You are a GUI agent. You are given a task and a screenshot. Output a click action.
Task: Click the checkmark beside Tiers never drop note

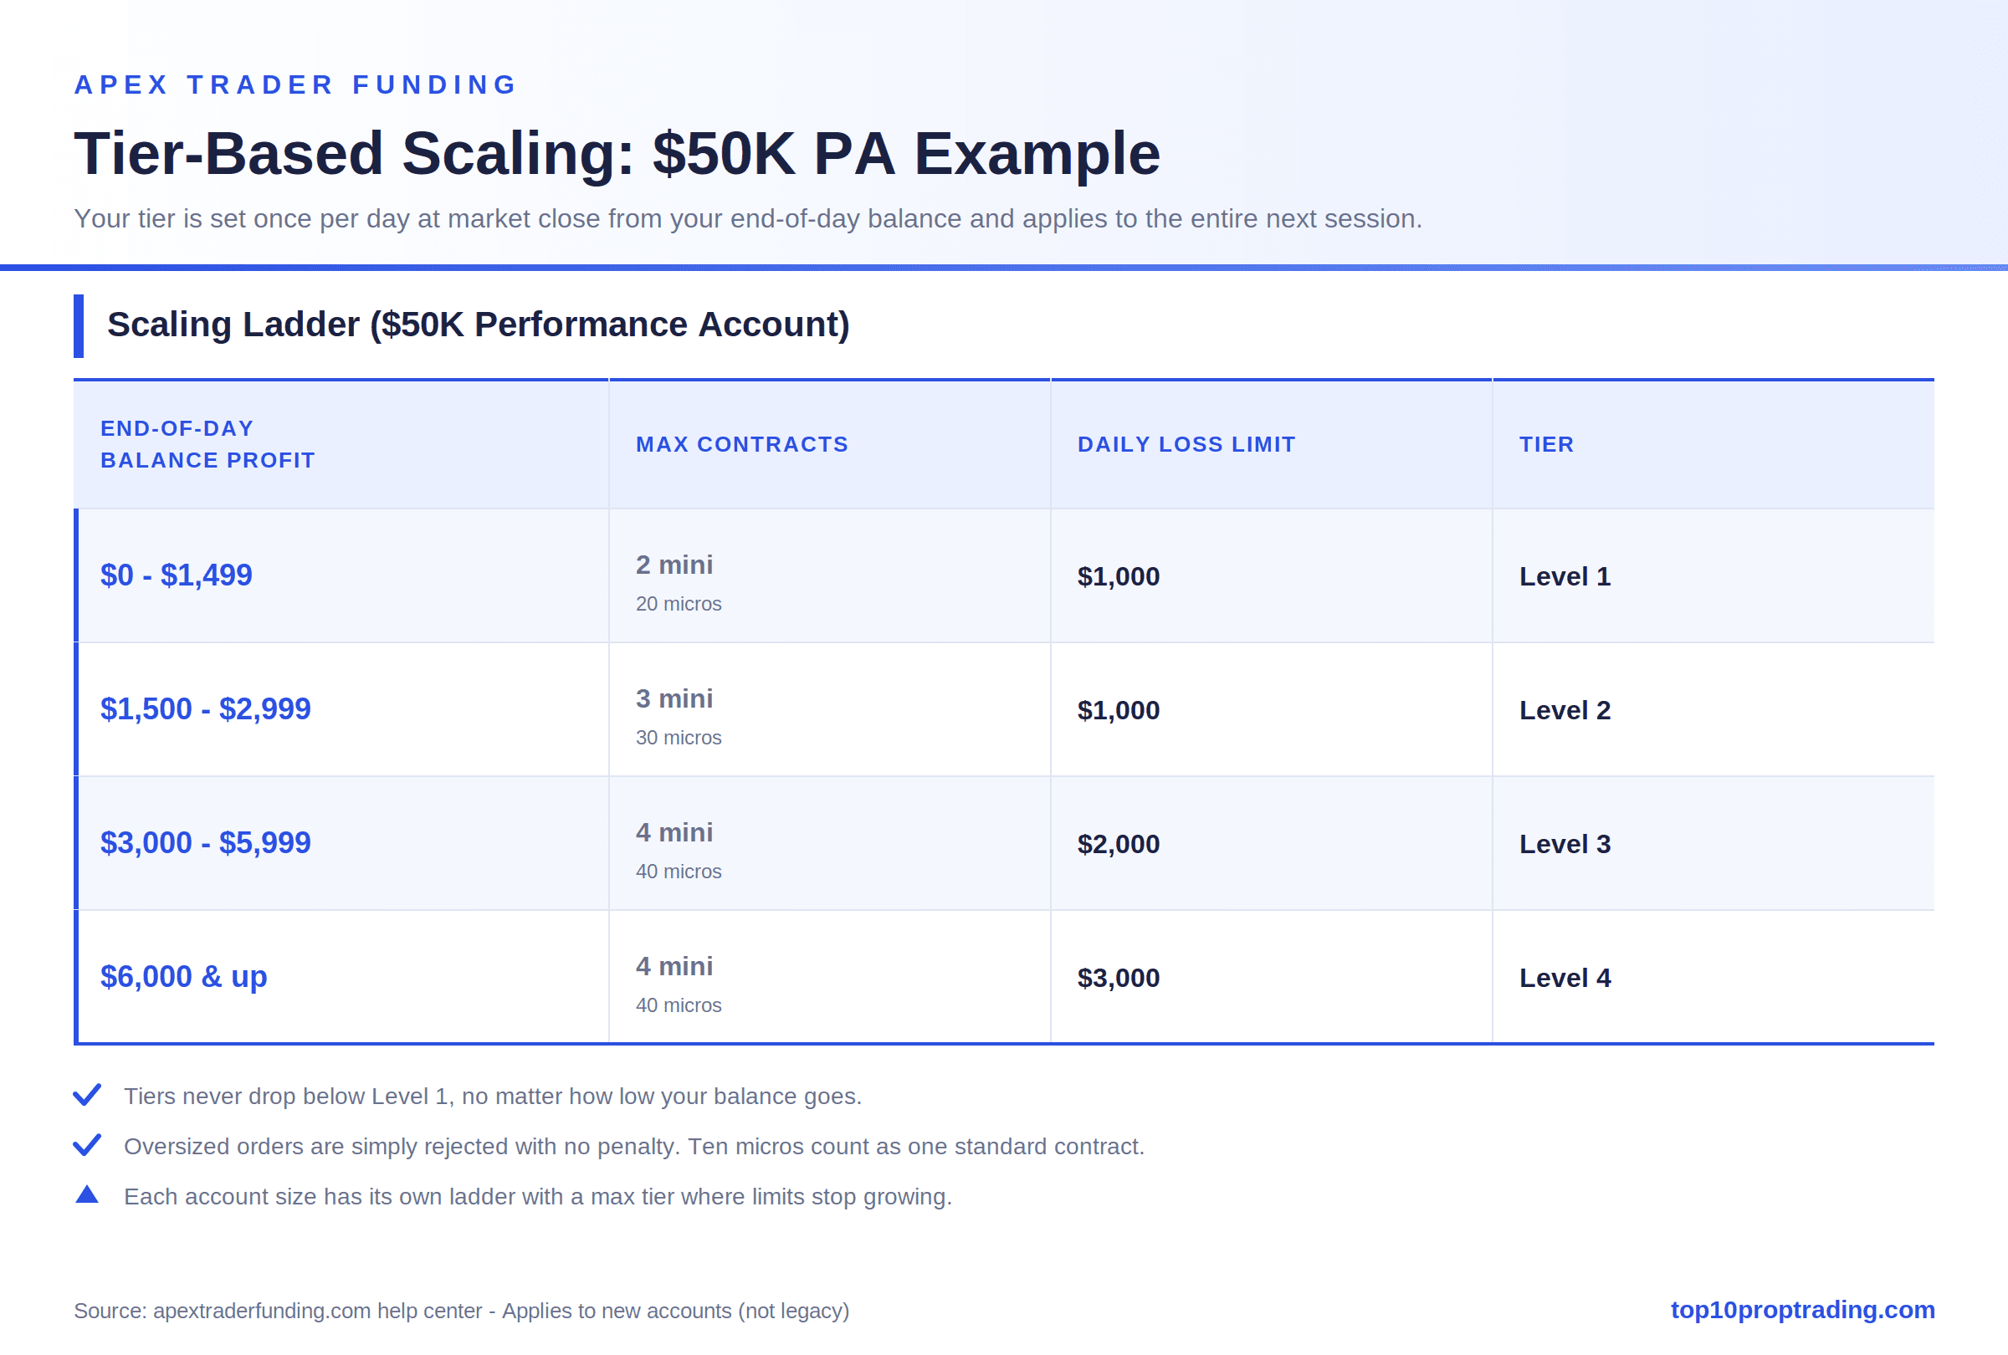pyautogui.click(x=87, y=1095)
